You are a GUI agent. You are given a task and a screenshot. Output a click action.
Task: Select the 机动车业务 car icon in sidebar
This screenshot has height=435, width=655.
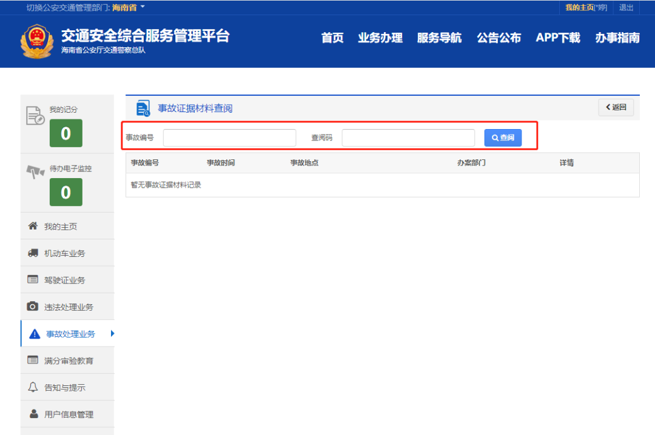[33, 253]
